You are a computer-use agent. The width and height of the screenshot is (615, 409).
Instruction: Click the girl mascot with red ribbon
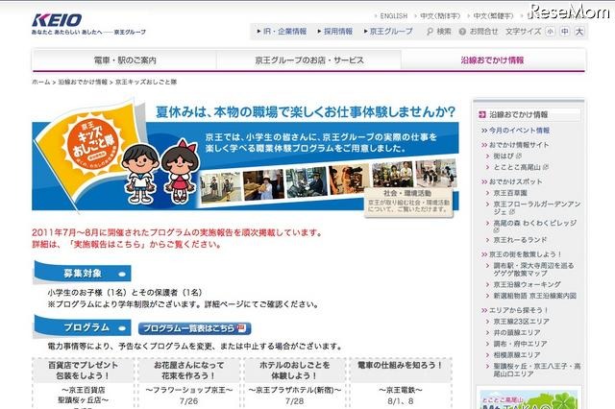(180, 172)
